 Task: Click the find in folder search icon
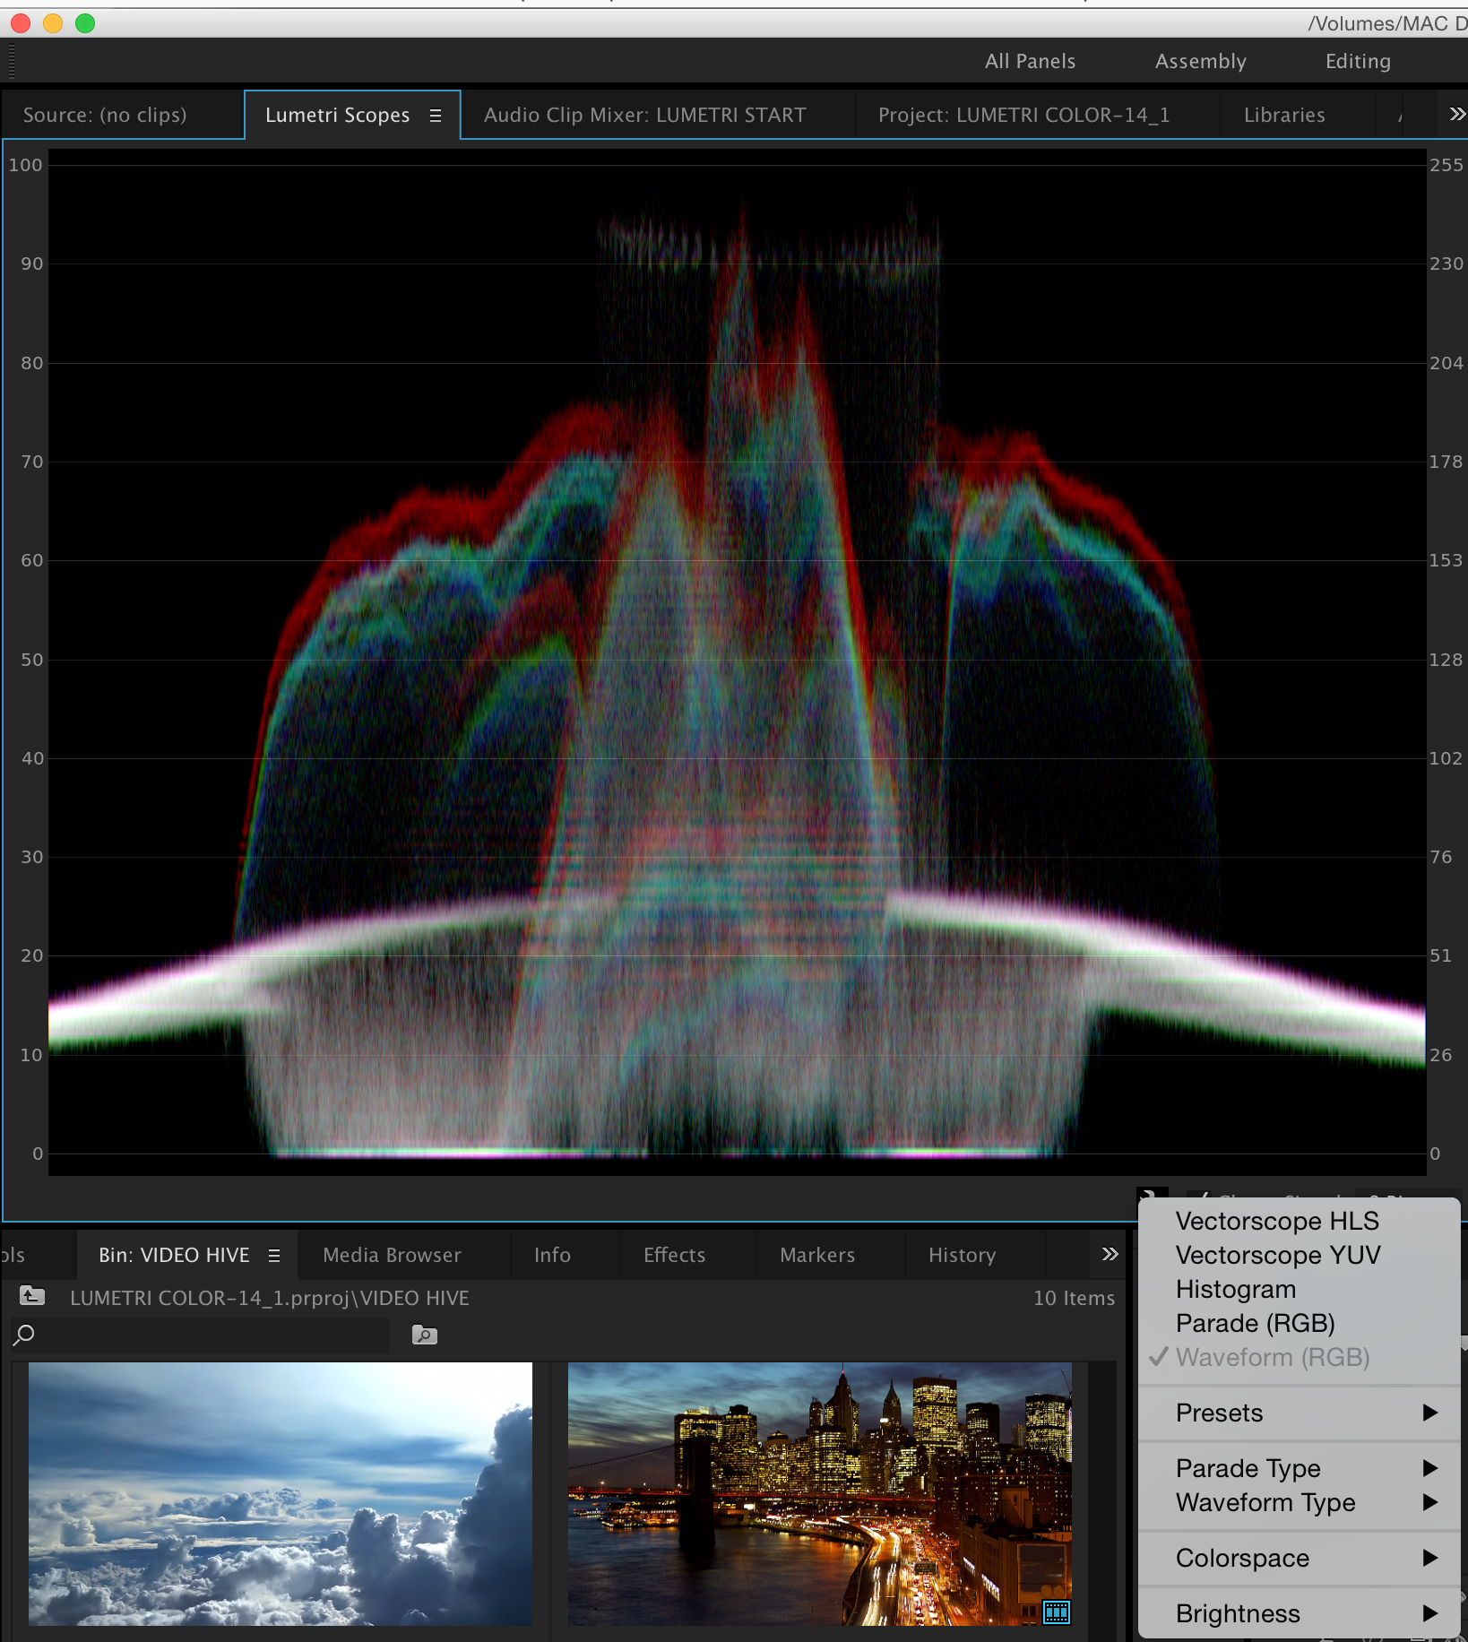(x=424, y=1335)
